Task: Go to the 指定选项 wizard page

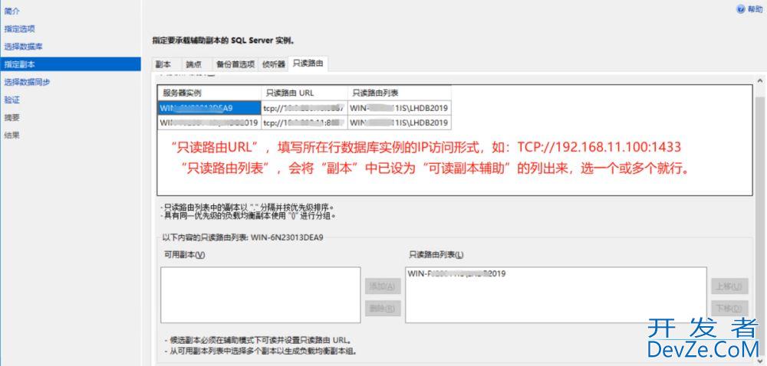Action: click(x=20, y=29)
